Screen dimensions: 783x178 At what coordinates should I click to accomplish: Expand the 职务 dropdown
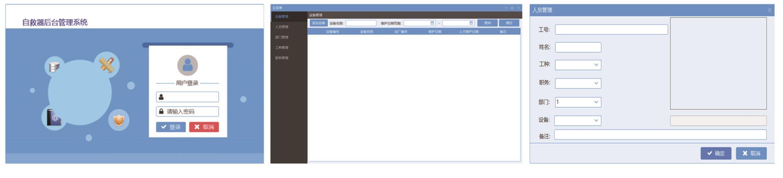point(596,83)
